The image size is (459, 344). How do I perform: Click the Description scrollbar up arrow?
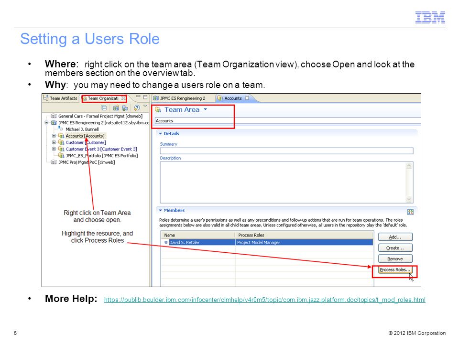(409, 166)
